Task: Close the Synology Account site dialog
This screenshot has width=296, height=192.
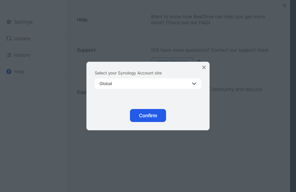Action: 204,67
